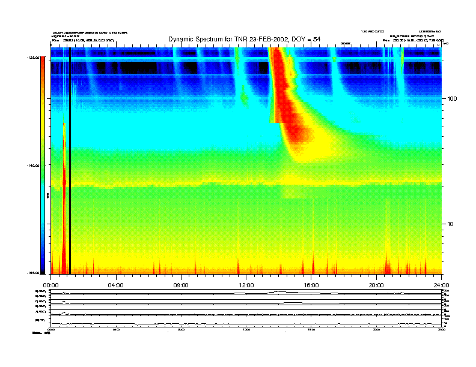Click the 20:00 time axis label
This screenshot has height=367, width=476.
point(376,285)
